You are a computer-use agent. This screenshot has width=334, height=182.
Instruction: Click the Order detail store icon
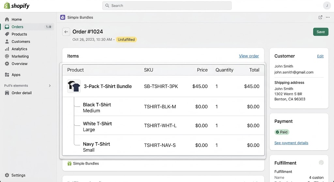tap(7, 93)
